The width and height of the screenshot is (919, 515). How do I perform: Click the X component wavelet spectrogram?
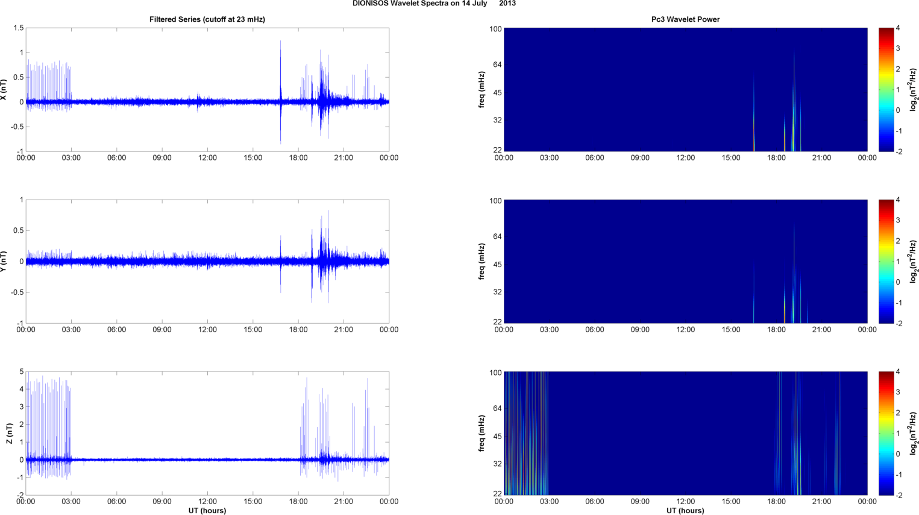tap(685, 90)
